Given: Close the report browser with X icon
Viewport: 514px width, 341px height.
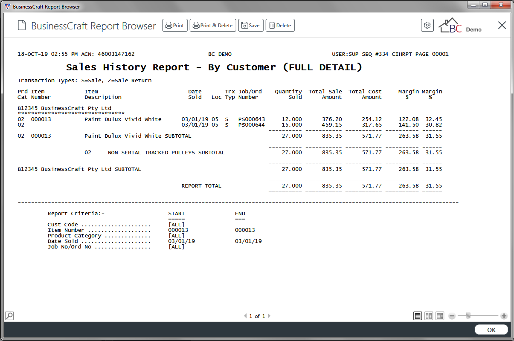Looking at the screenshot, I should click(x=502, y=25).
